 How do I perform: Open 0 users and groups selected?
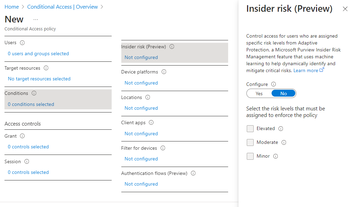click(x=38, y=53)
